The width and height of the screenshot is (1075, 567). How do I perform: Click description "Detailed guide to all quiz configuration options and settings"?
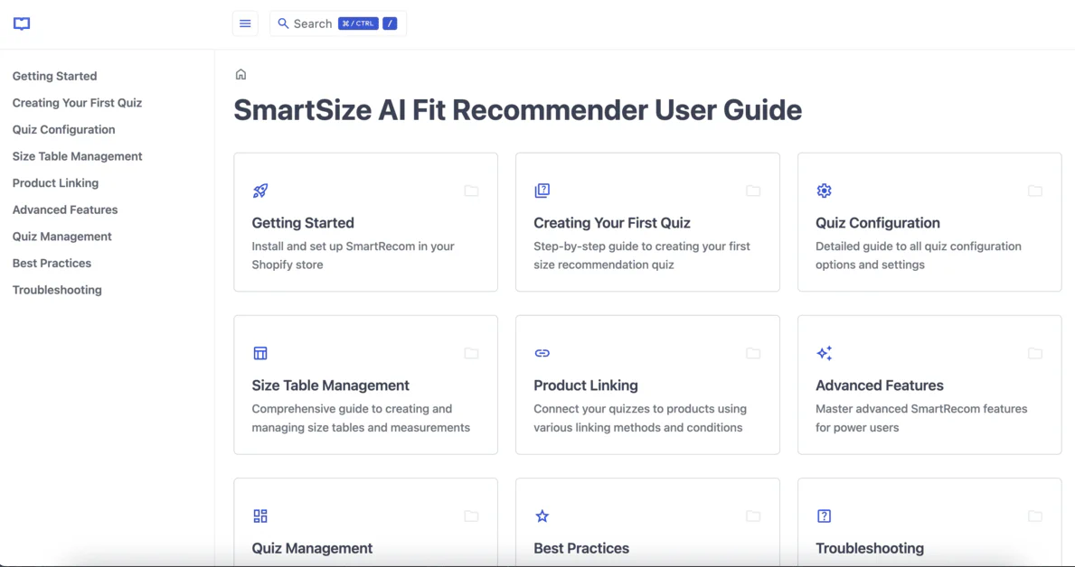(918, 256)
